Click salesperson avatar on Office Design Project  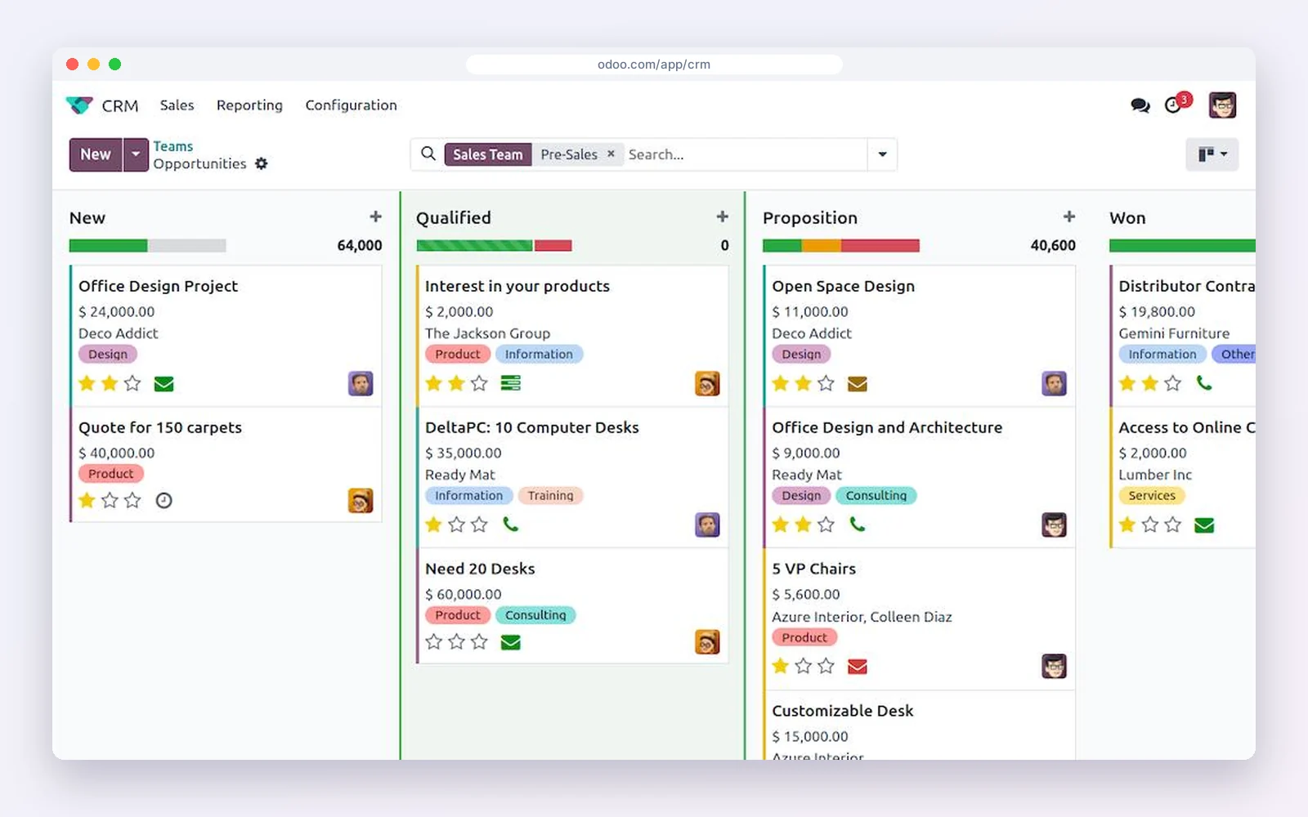(361, 383)
